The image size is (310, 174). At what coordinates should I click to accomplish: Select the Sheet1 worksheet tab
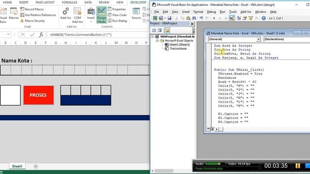(x=17, y=166)
